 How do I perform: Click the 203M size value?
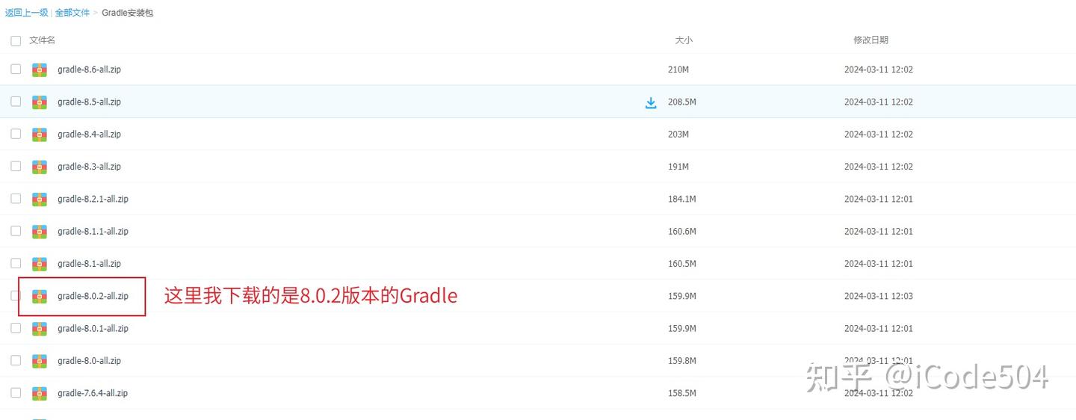pyautogui.click(x=678, y=135)
